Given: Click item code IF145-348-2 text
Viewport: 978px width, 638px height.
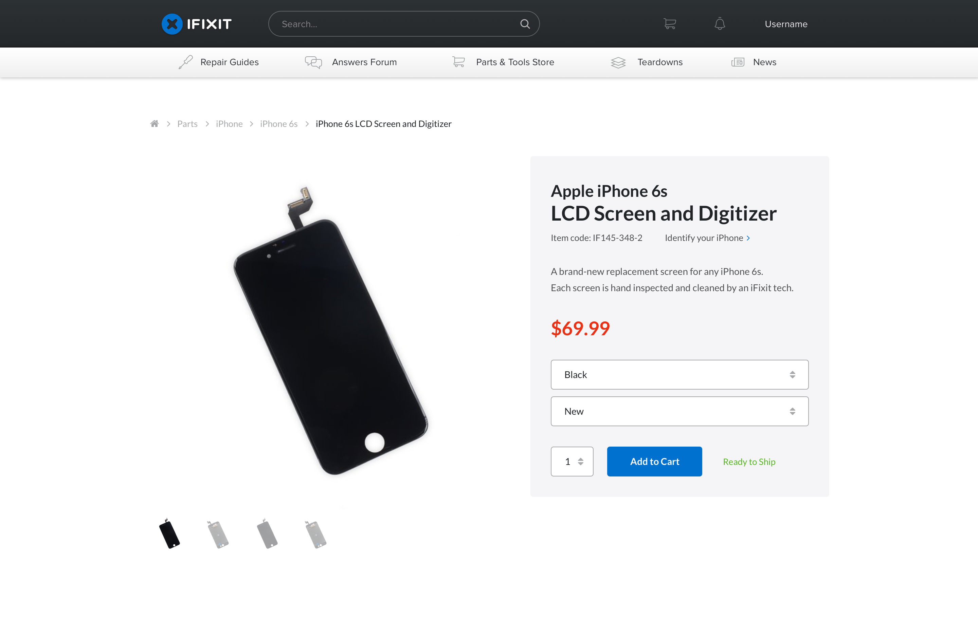Looking at the screenshot, I should [x=596, y=238].
